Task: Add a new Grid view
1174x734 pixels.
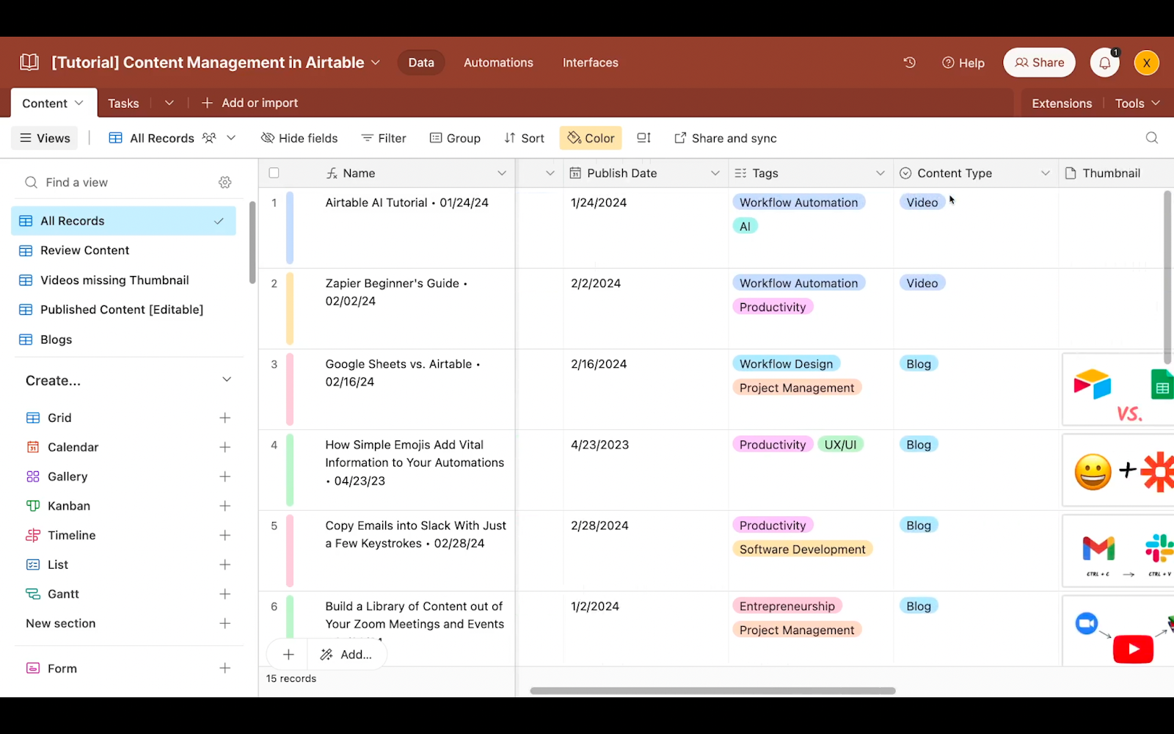Action: (x=225, y=418)
